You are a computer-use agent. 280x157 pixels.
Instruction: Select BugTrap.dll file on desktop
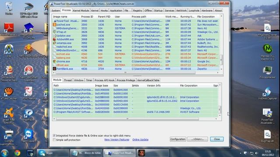coord(267,136)
